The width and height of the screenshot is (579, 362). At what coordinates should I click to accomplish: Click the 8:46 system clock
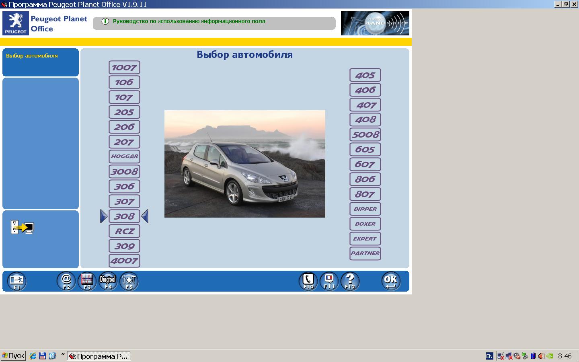pyautogui.click(x=565, y=356)
